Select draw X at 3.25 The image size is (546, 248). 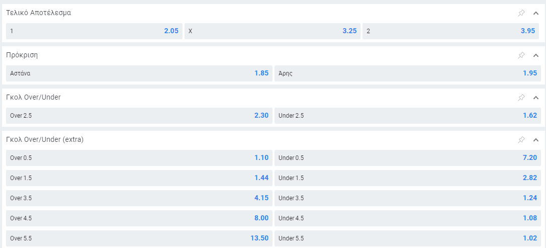[272, 31]
